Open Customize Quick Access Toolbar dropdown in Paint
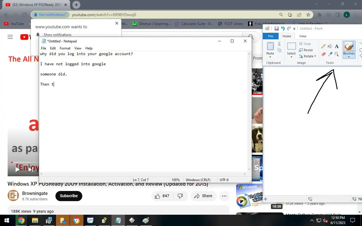 click(294, 29)
